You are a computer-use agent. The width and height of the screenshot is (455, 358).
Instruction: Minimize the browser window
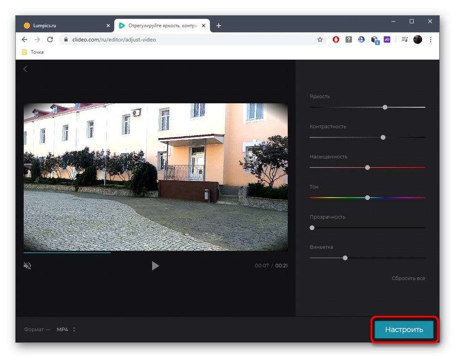coord(393,22)
